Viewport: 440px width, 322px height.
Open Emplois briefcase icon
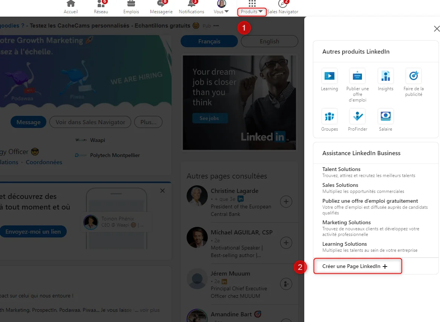(x=131, y=7)
